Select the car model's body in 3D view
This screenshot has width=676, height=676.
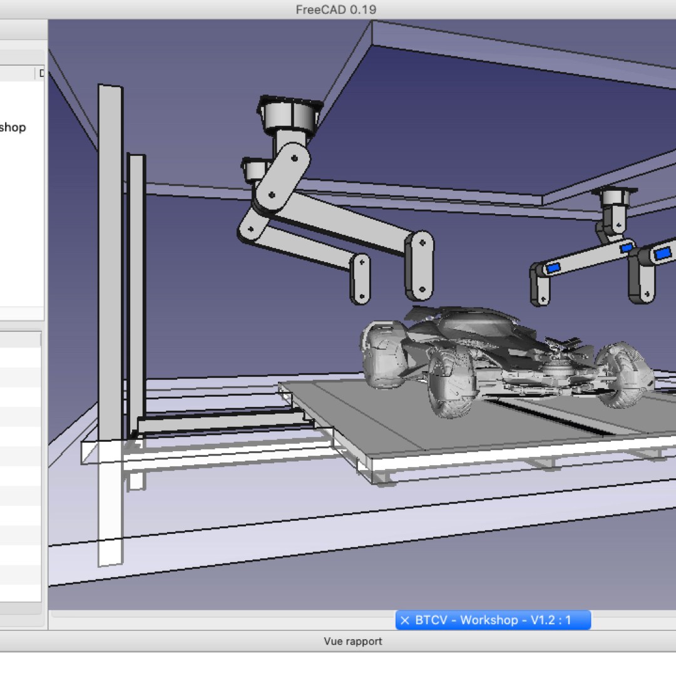pyautogui.click(x=476, y=329)
